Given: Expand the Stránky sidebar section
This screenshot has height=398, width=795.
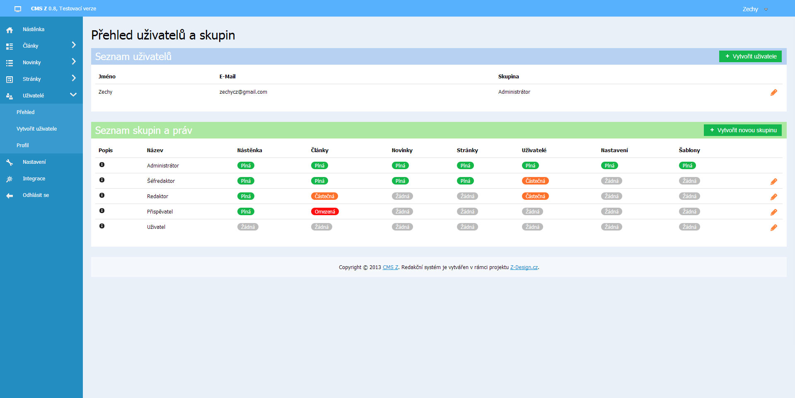Looking at the screenshot, I should (x=73, y=78).
